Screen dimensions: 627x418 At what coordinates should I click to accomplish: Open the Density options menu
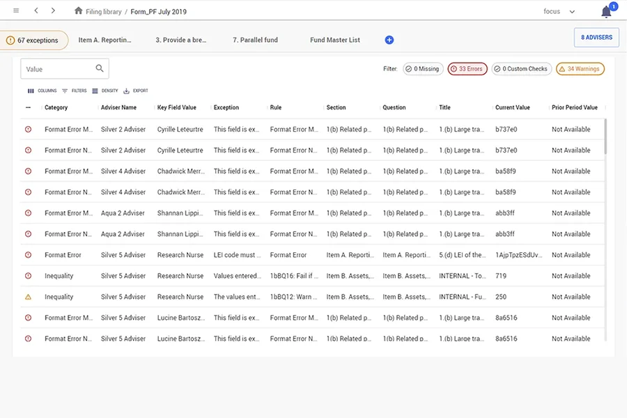tap(105, 91)
